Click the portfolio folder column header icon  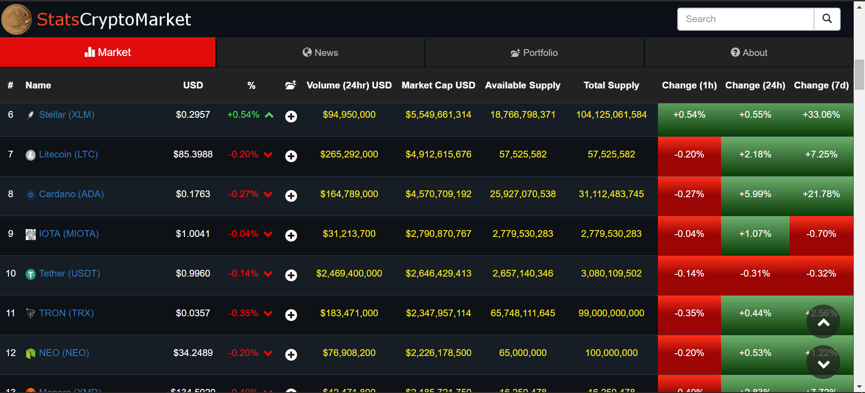click(x=291, y=85)
